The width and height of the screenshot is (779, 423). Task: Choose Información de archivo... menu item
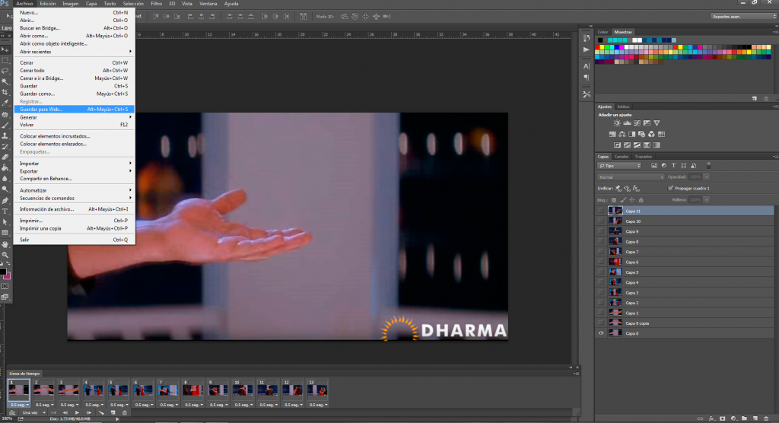pyautogui.click(x=75, y=209)
